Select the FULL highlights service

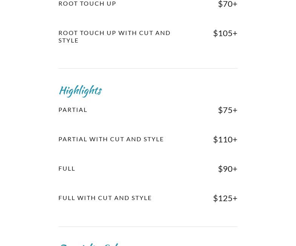67,168
